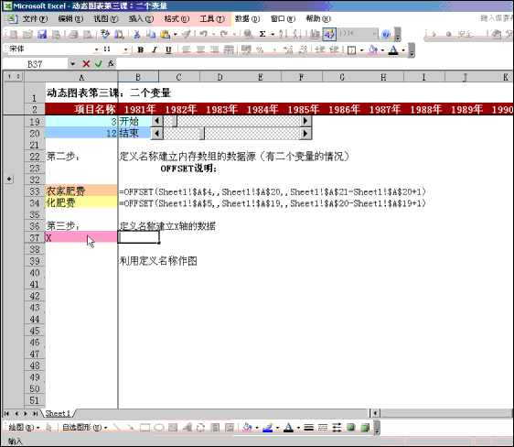Viewport: 514px width, 447px height.
Task: Click the New workbook icon
Action: click(x=14, y=34)
